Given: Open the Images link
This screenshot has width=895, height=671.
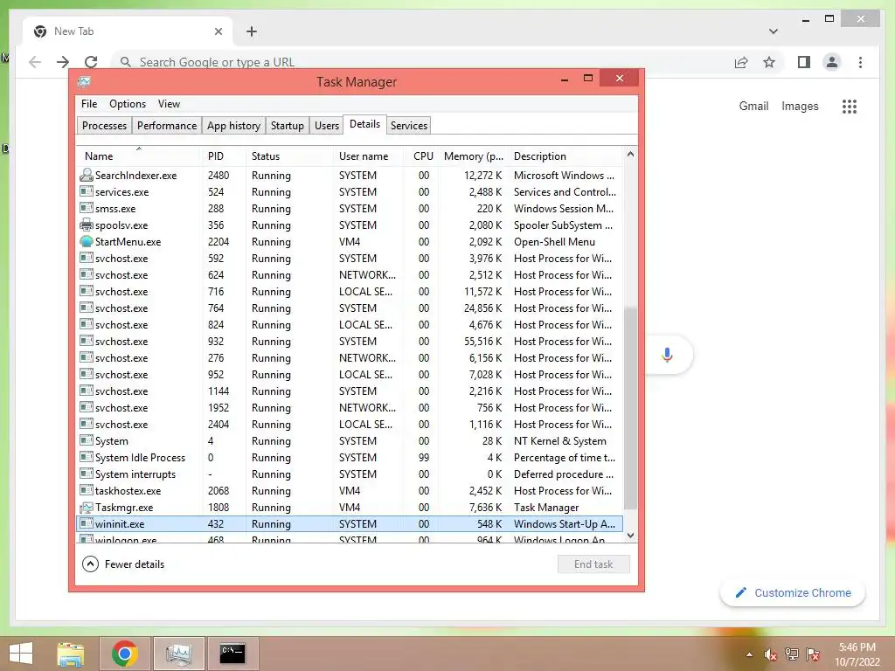Looking at the screenshot, I should click(x=800, y=106).
